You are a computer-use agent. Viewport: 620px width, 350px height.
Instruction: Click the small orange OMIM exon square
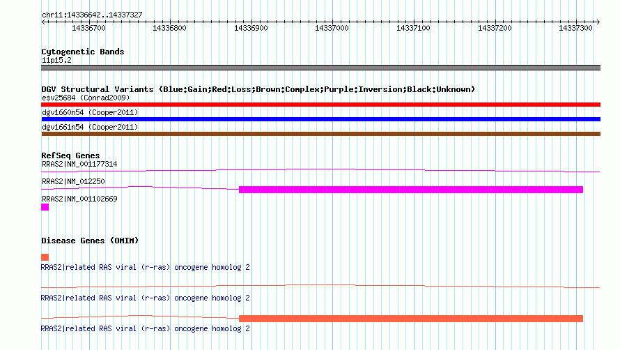pyautogui.click(x=45, y=257)
